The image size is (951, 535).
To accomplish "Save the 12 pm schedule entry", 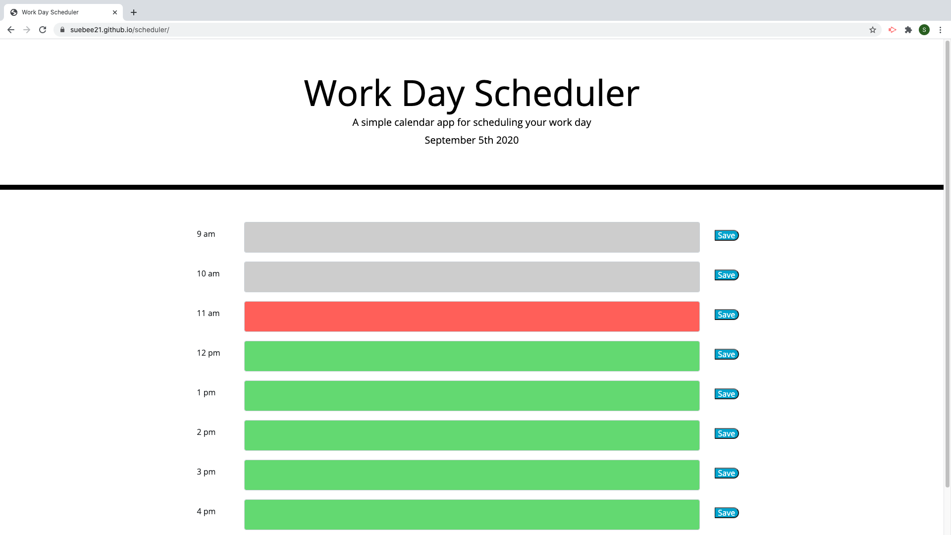I will point(726,354).
